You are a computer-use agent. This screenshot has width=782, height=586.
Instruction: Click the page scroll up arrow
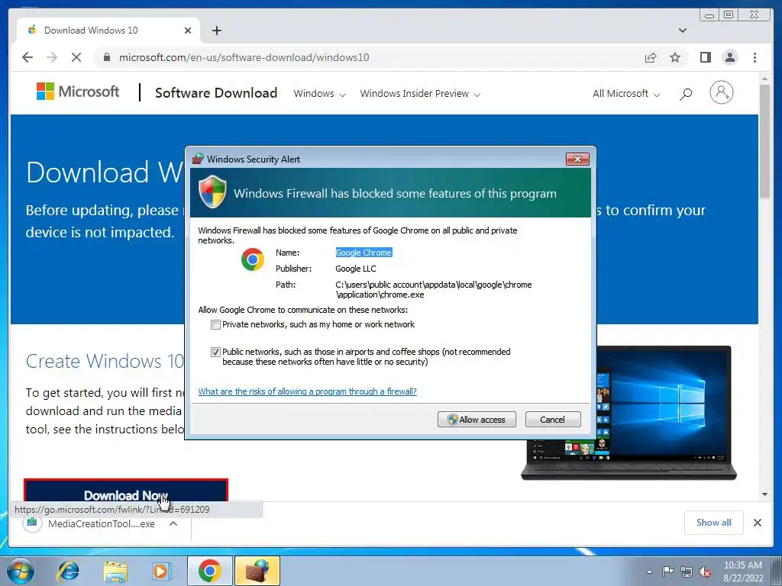(764, 79)
